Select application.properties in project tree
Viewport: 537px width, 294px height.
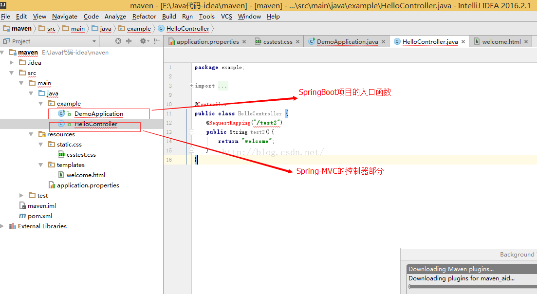[x=88, y=185]
